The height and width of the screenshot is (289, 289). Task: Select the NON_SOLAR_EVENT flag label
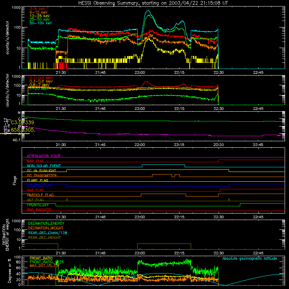point(44,166)
